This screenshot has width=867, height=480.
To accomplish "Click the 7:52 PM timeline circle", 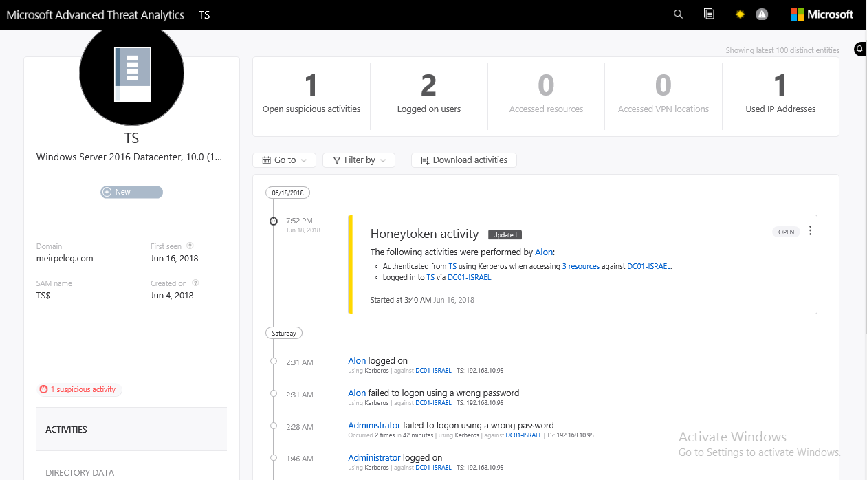I will click(x=274, y=221).
